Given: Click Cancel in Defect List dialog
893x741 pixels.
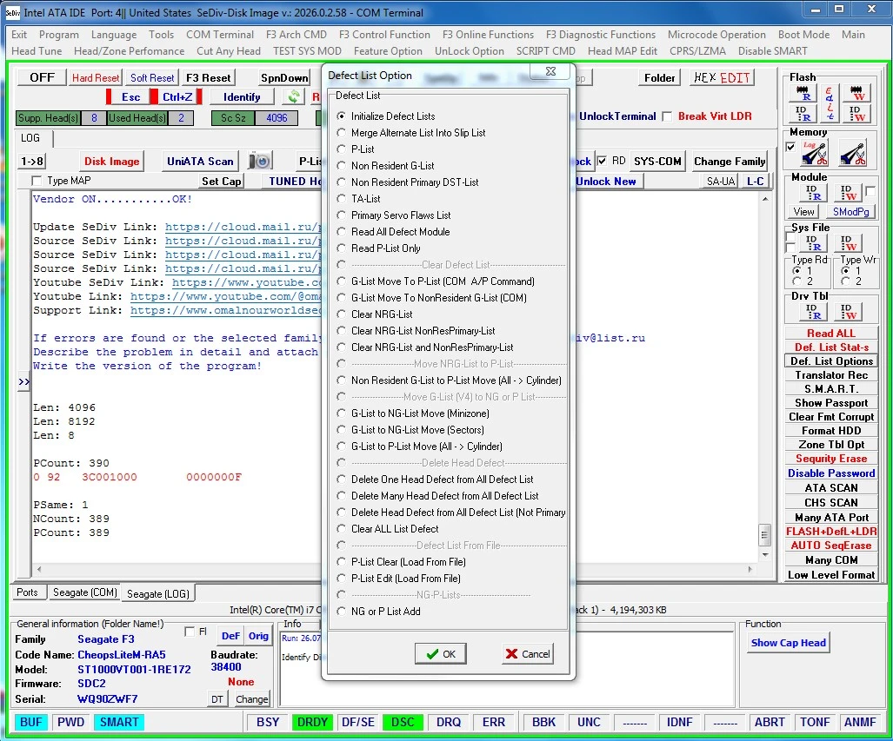Looking at the screenshot, I should [528, 654].
